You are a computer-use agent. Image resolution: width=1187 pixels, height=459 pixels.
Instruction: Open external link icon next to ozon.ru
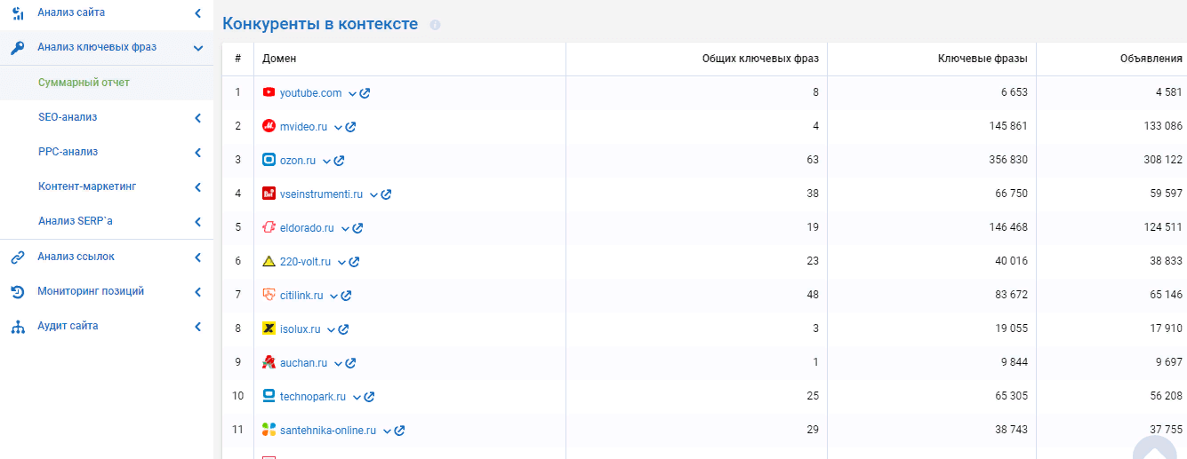coord(339,161)
